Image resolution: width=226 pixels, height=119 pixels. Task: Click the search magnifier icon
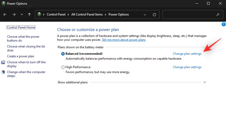tap(218, 15)
